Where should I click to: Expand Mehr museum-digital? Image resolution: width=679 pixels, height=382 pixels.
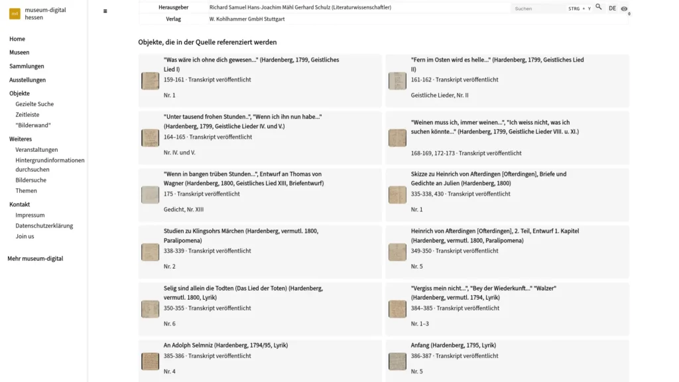tap(36, 258)
